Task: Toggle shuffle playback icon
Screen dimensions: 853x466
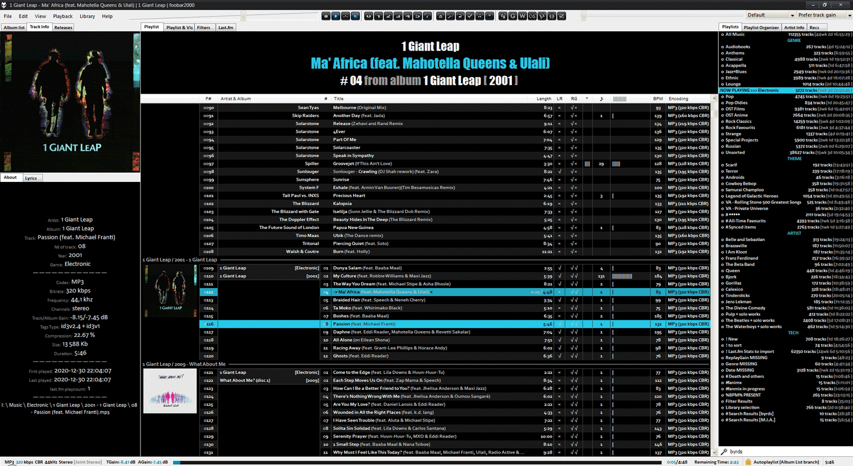Action: tap(346, 16)
